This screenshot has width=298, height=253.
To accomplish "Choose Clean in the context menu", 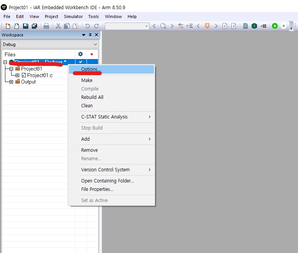I will (x=111, y=105).
